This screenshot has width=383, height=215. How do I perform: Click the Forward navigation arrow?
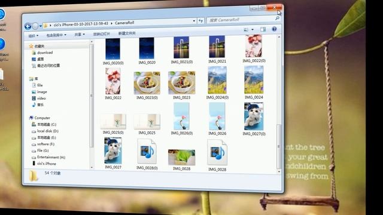[x=35, y=26]
